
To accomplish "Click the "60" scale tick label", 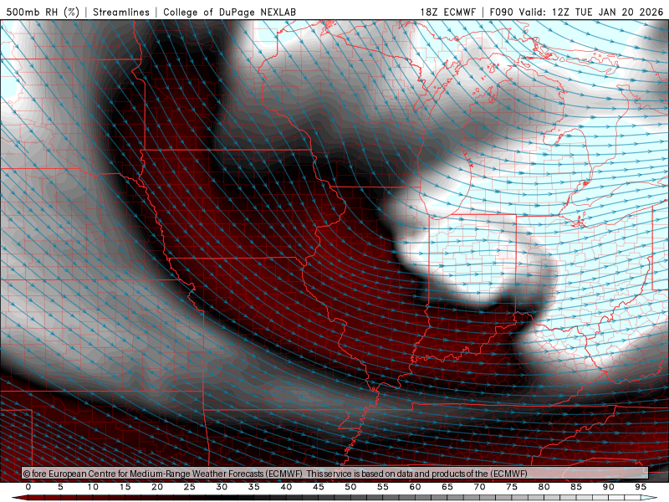I will [x=415, y=487].
